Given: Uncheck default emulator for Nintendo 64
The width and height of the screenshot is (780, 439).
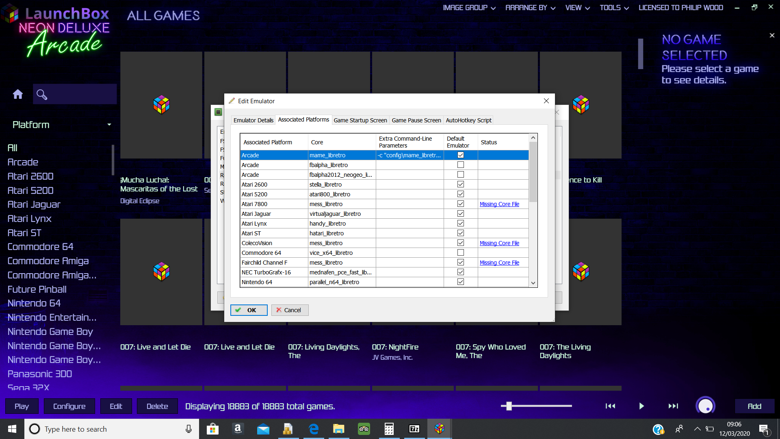Looking at the screenshot, I should tap(461, 282).
